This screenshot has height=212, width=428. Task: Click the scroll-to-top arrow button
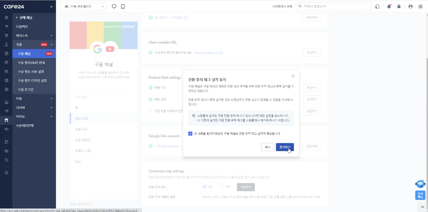pyautogui.click(x=422, y=208)
